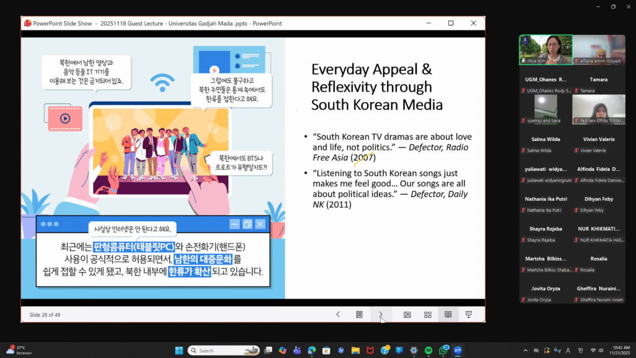Toggle Korean input mode indicator
The image size is (636, 358).
pos(579,351)
